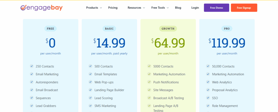The width and height of the screenshot is (278, 112).
Task: Click checkmark icon beside 5000 Contacts
Action: [149, 66]
